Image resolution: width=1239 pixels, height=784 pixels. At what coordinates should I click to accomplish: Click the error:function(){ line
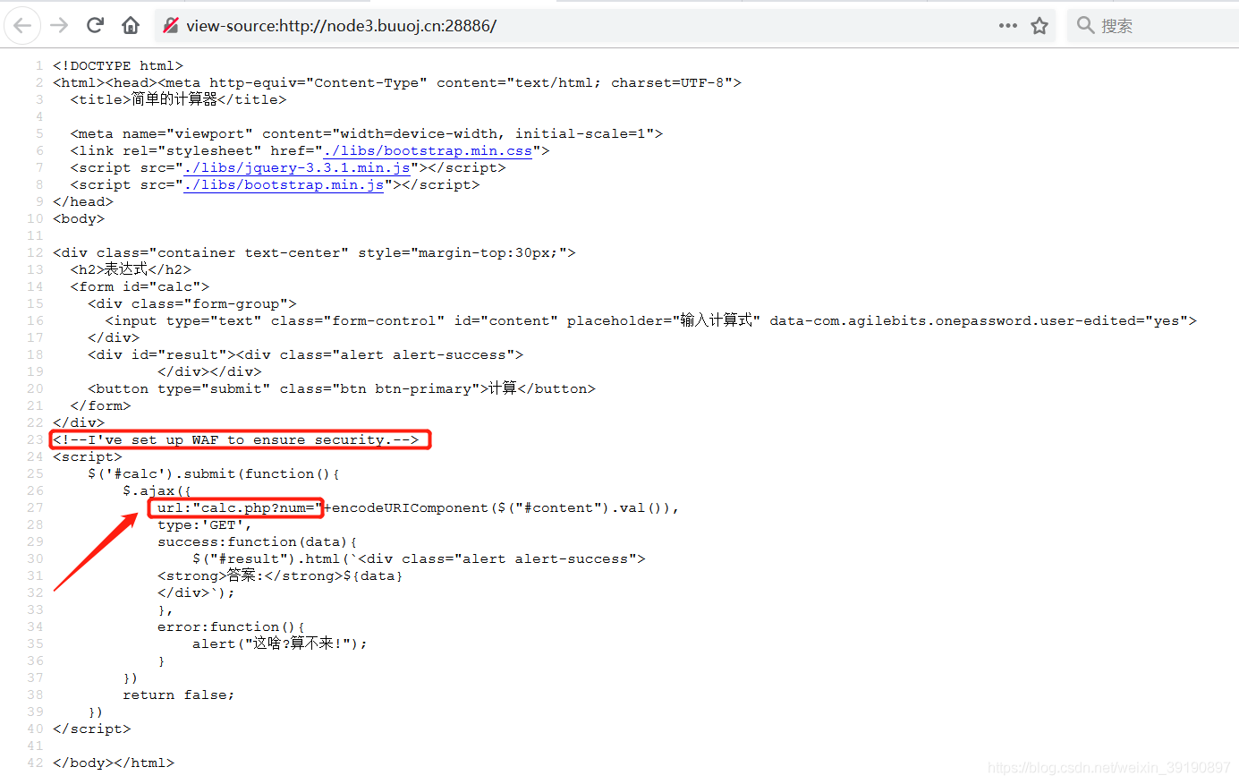click(x=231, y=626)
